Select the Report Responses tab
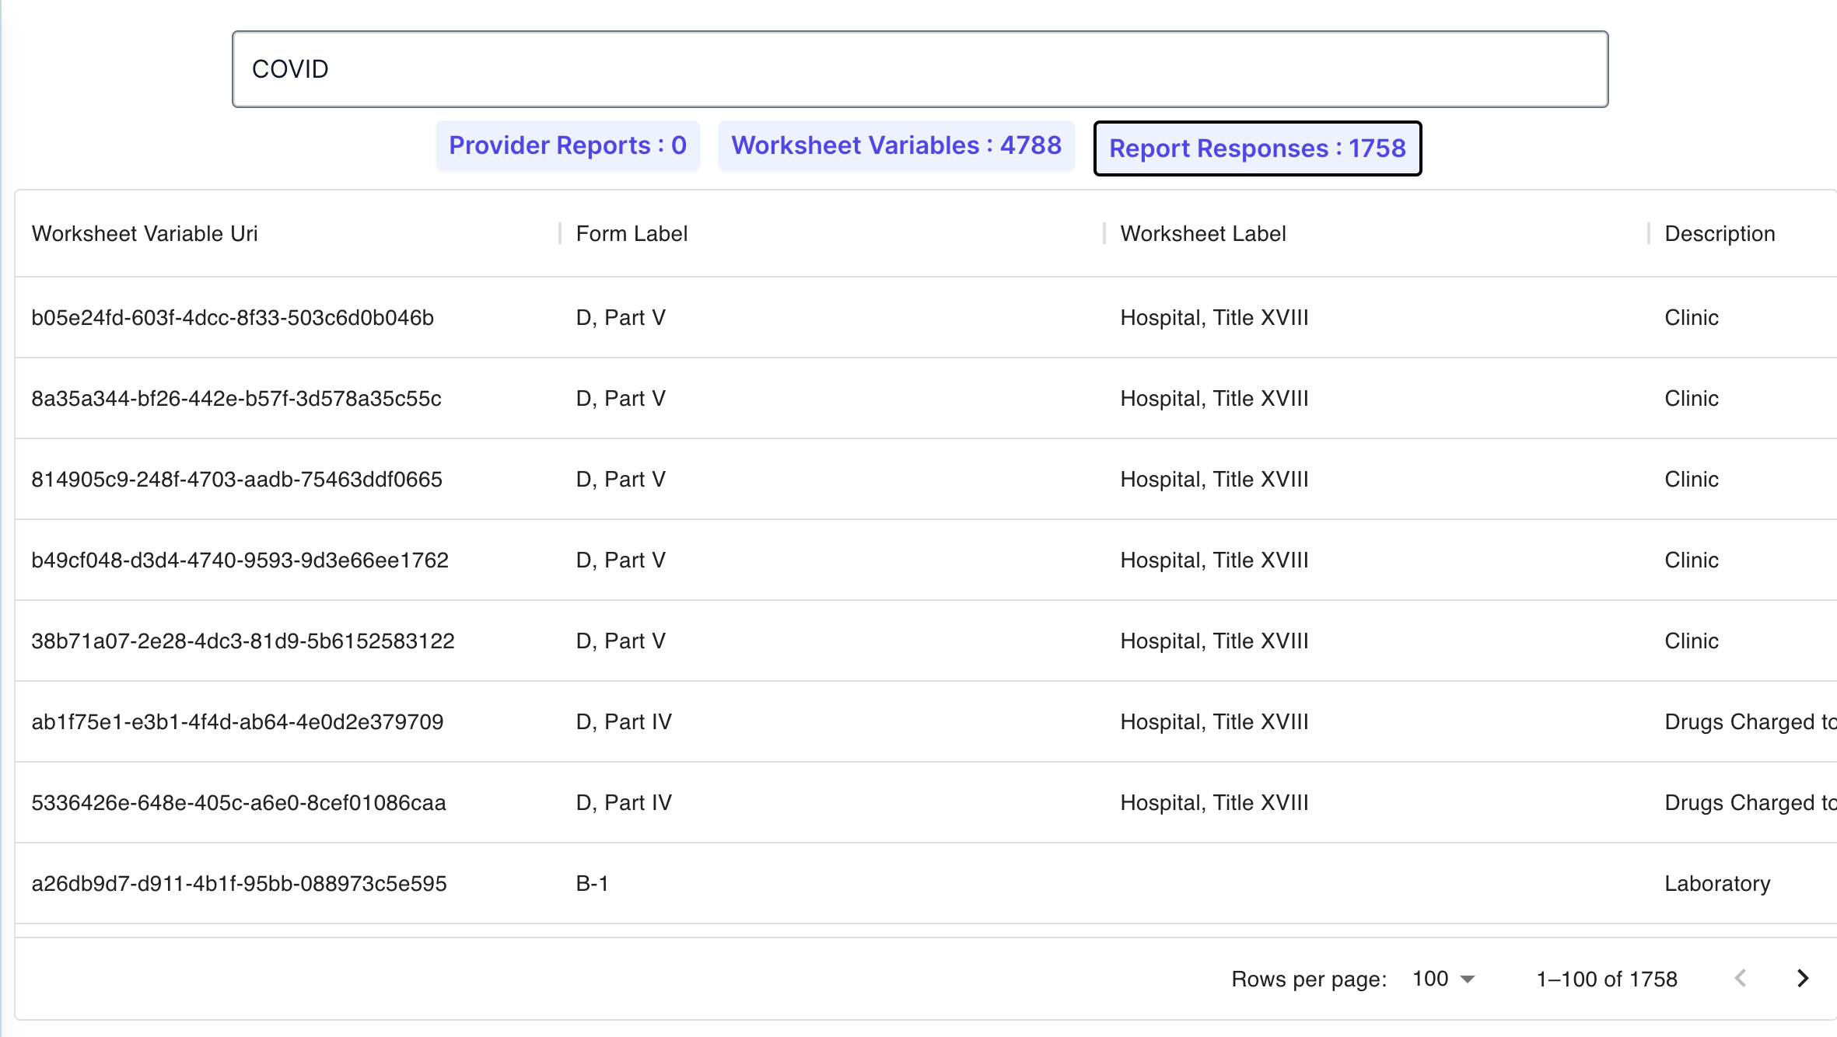 1257,148
